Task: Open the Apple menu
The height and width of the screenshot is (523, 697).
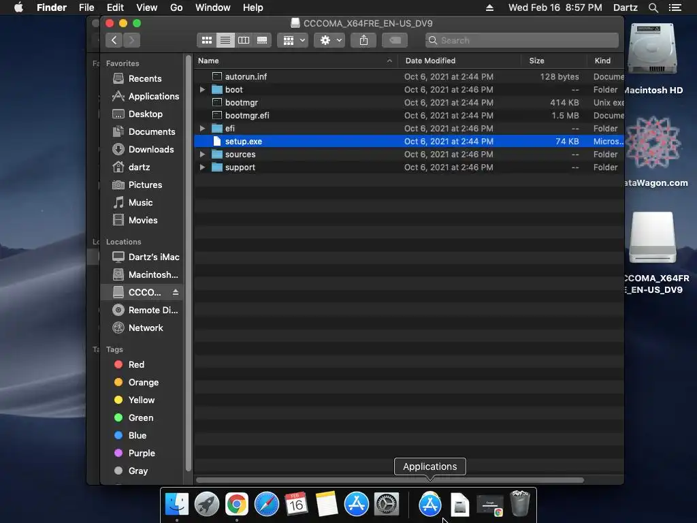Action: tap(18, 7)
